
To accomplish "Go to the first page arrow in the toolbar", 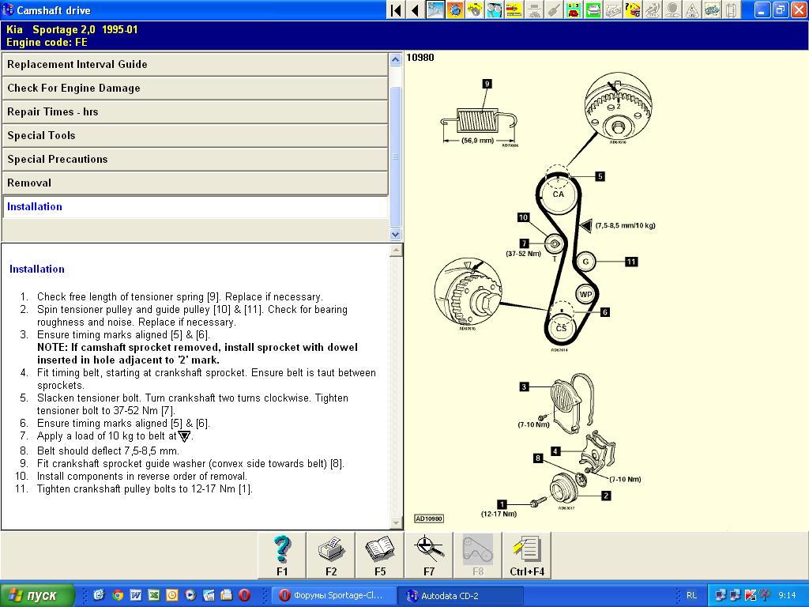I will click(x=396, y=10).
